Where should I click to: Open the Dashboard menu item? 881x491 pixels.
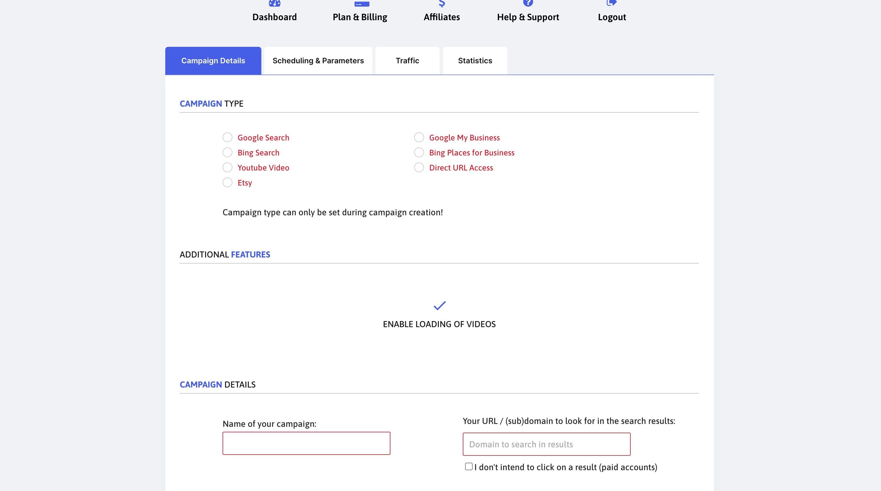pos(274,17)
